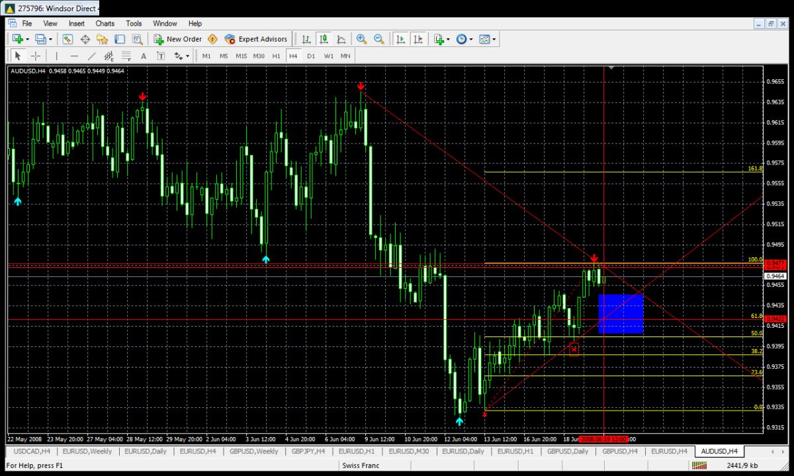The width and height of the screenshot is (794, 476).
Task: Click the New Order button
Action: (177, 39)
